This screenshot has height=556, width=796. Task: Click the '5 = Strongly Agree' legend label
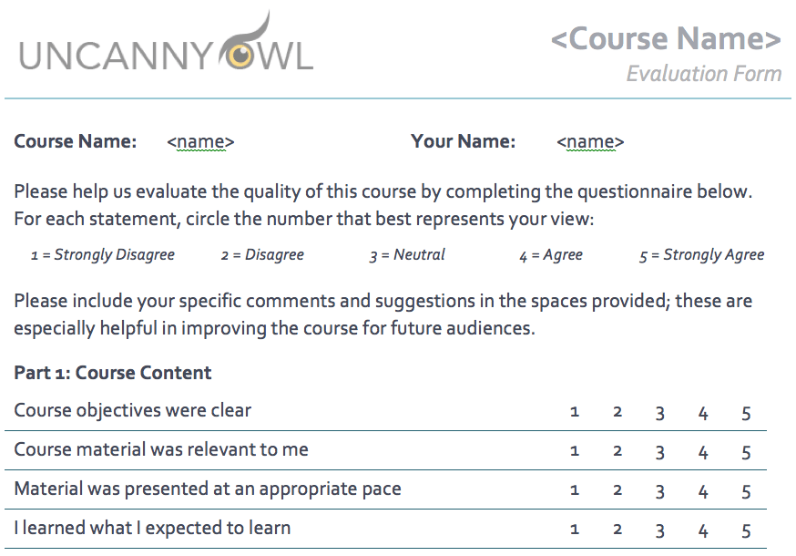click(701, 255)
